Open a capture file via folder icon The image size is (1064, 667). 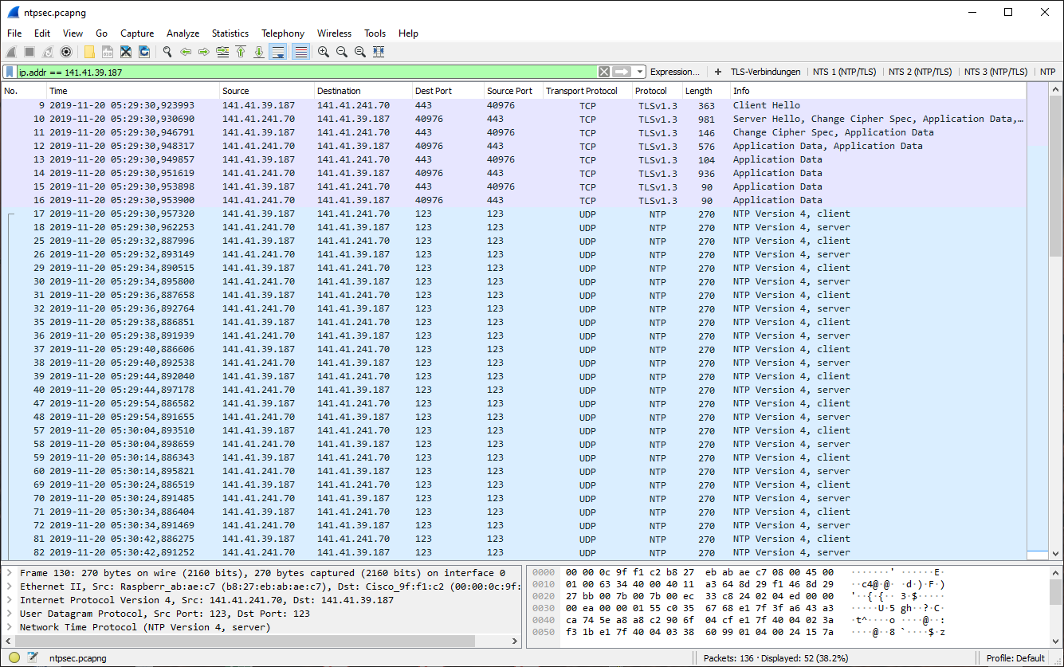pos(89,52)
